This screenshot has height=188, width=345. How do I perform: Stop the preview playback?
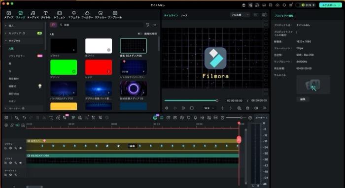(x=192, y=108)
